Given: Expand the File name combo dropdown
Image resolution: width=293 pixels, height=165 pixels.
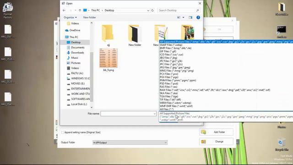Looking at the screenshot, I should coord(155,114).
